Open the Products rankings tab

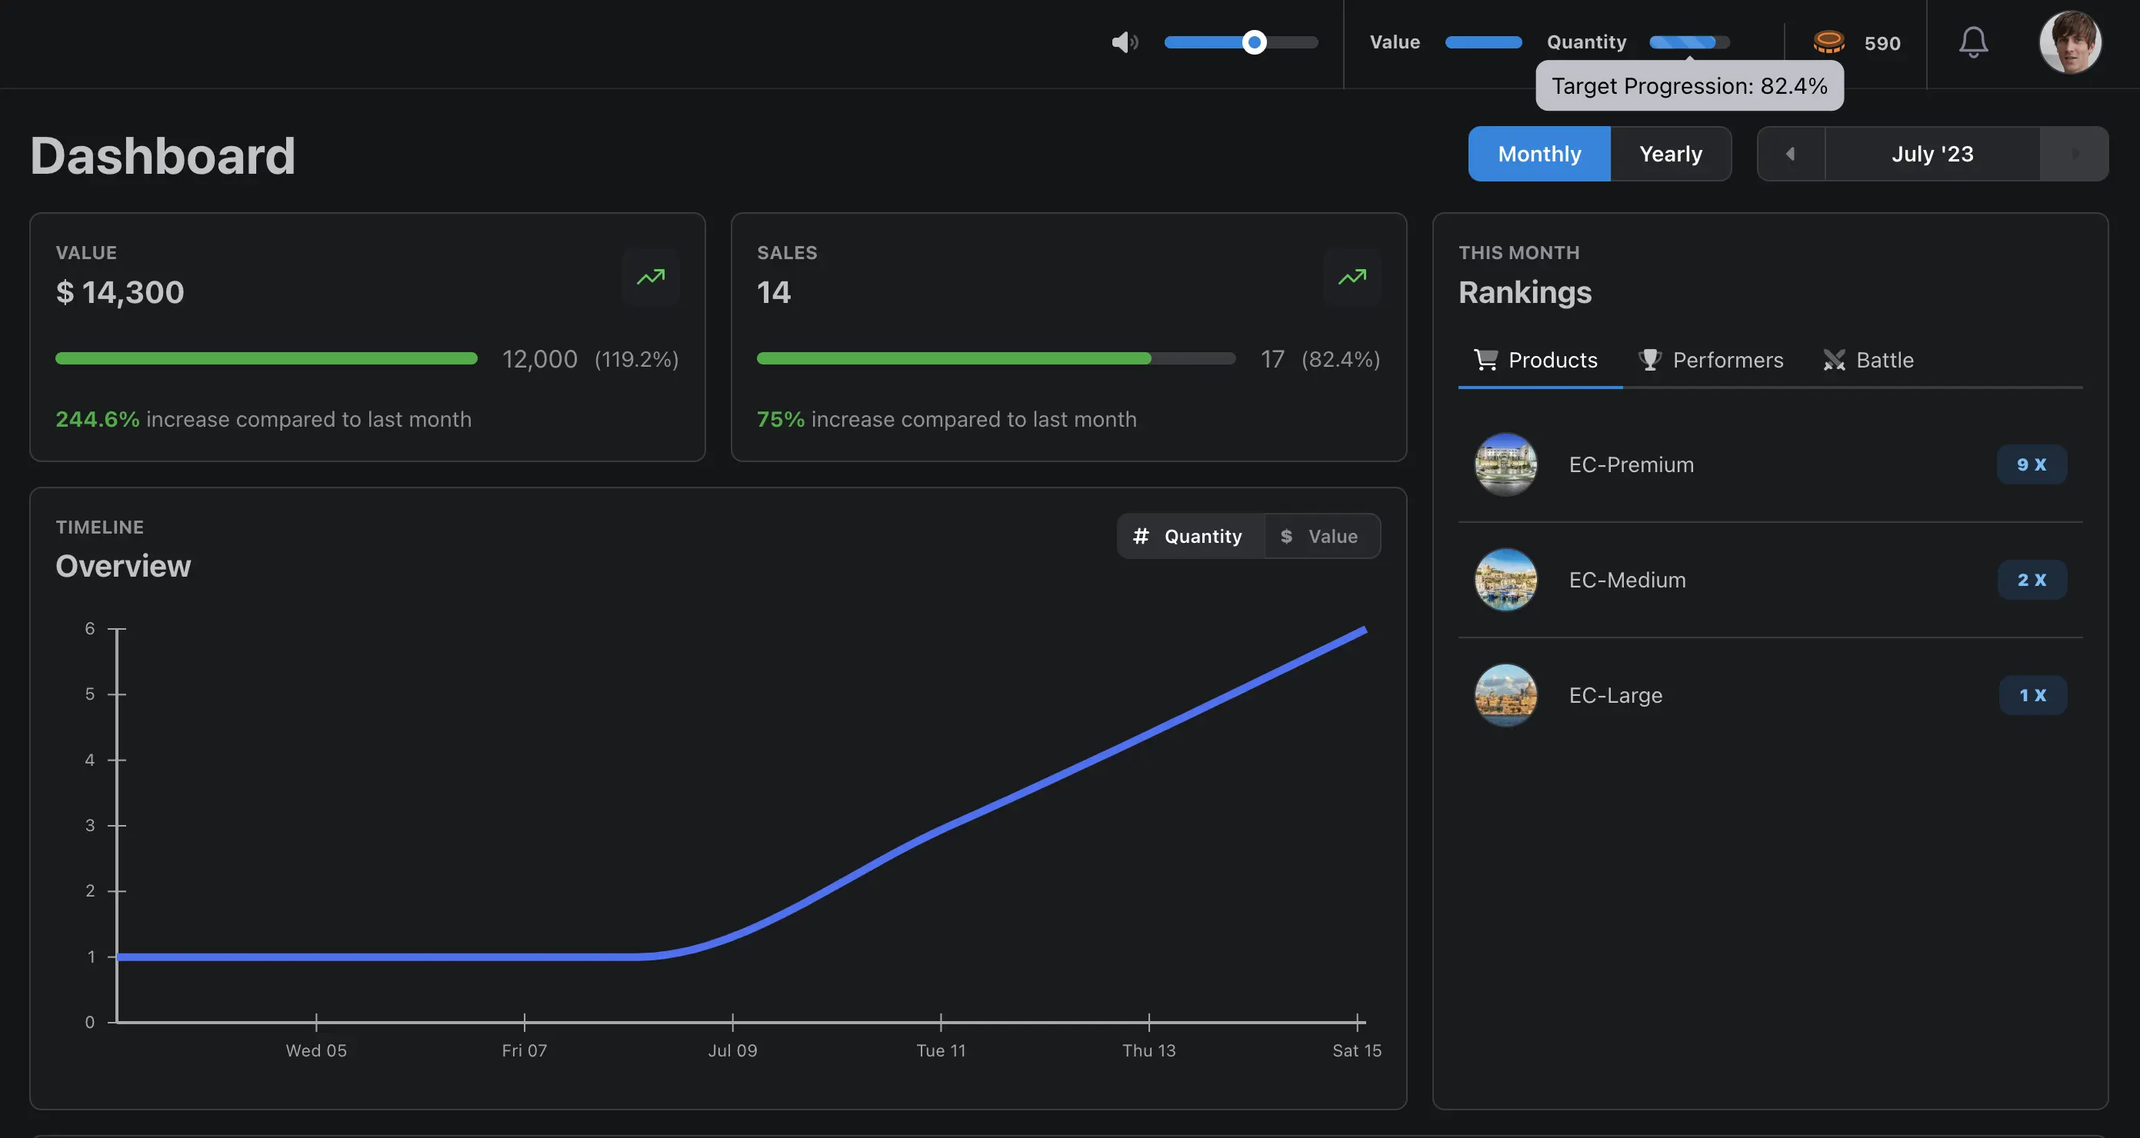click(1539, 361)
